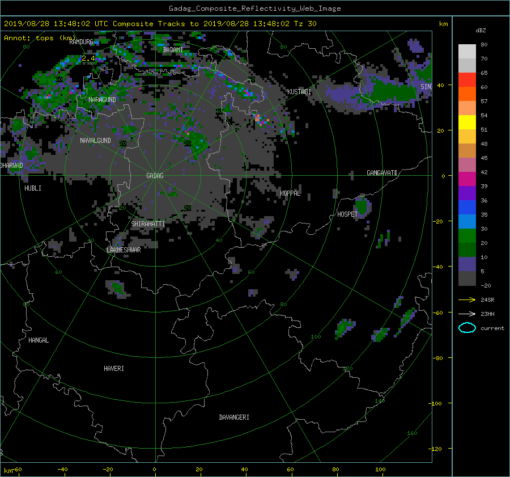The height and width of the screenshot is (477, 510).
Task: Click the Gadag_Composite_Reflectivity_Web_Image title
Action: [255, 9]
